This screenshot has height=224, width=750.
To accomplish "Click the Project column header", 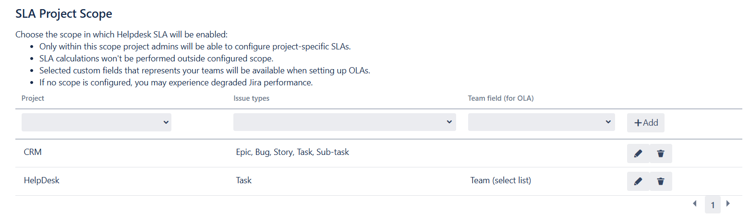I will click(x=33, y=98).
